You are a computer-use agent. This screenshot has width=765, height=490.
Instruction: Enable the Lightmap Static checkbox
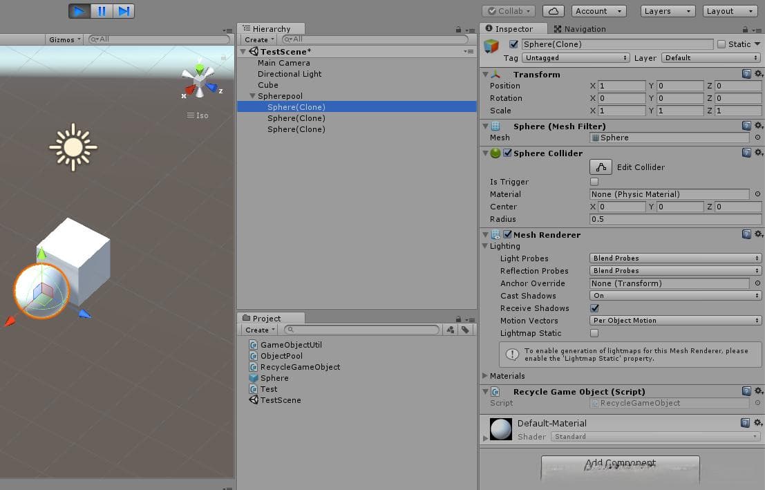(594, 333)
